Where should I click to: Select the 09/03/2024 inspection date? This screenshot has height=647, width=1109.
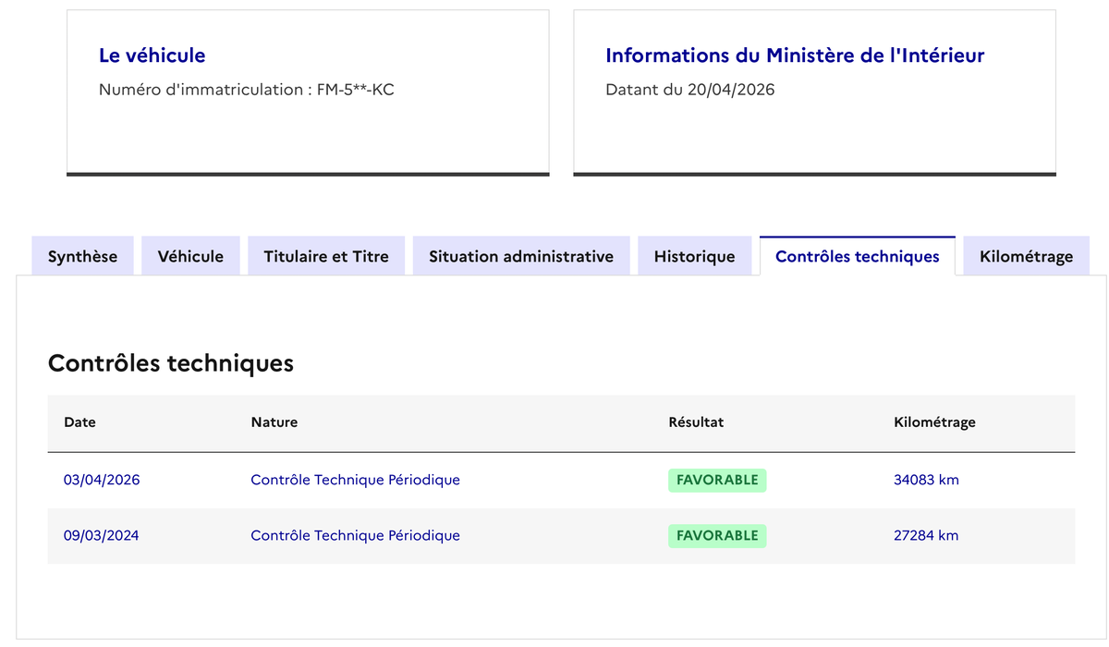101,535
